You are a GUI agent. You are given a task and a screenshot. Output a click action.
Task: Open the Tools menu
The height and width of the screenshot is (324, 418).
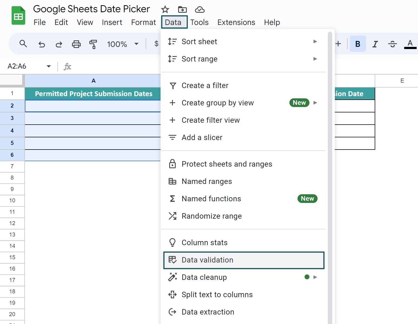point(199,22)
